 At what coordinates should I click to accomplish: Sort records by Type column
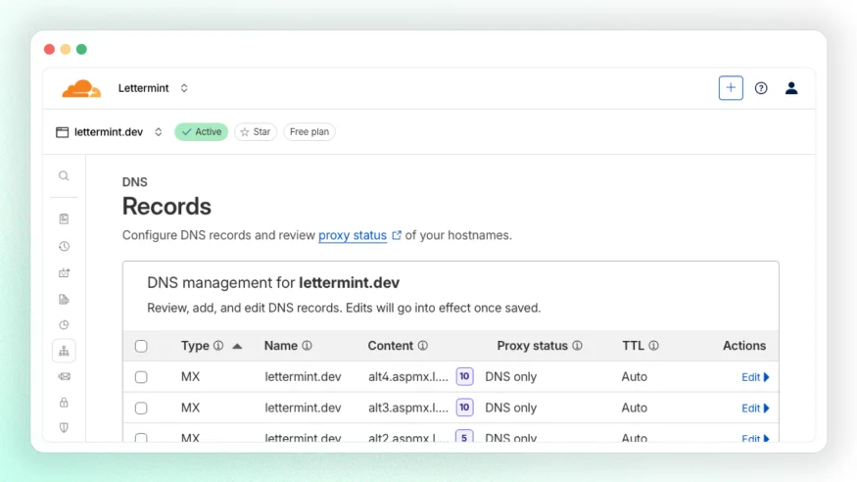pos(195,346)
